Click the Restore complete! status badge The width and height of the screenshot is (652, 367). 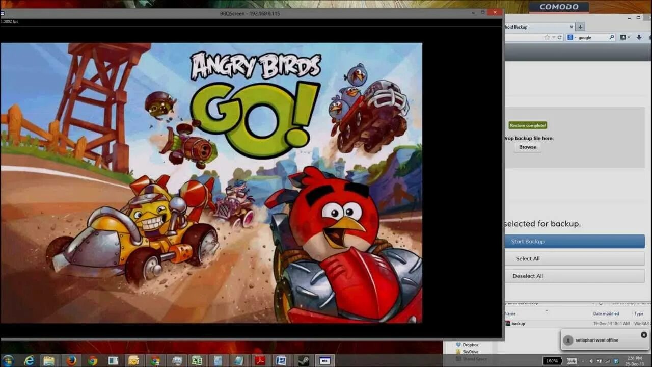click(528, 125)
